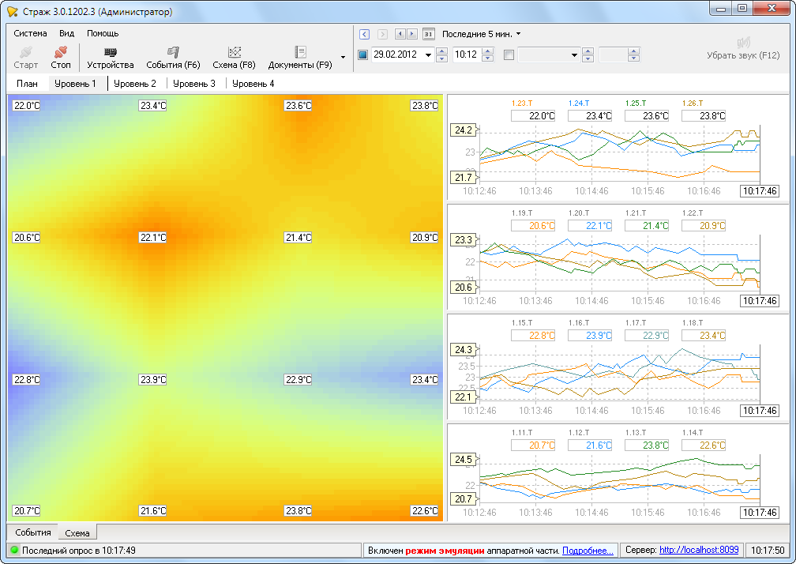
Task: Click the 10:12 start time field
Action: point(466,55)
